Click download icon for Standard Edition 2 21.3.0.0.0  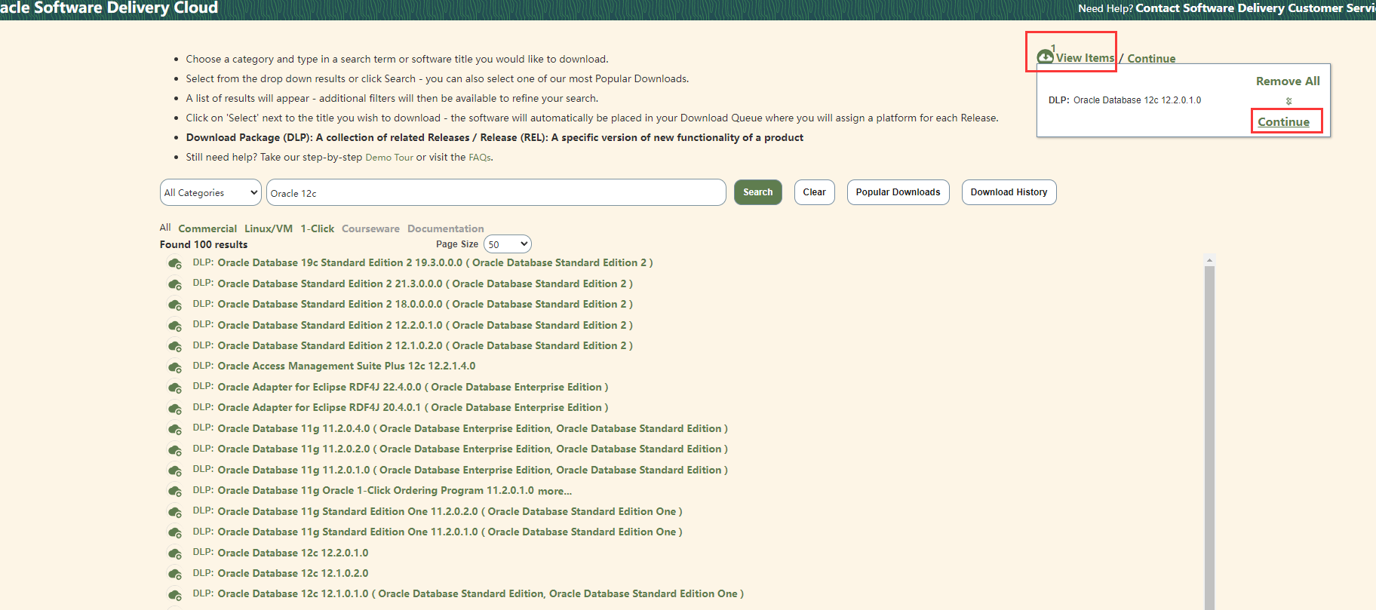(174, 284)
